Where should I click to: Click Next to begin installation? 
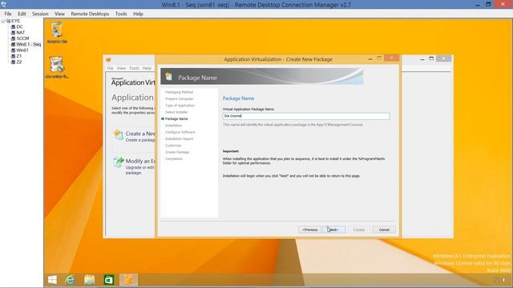pos(333,230)
